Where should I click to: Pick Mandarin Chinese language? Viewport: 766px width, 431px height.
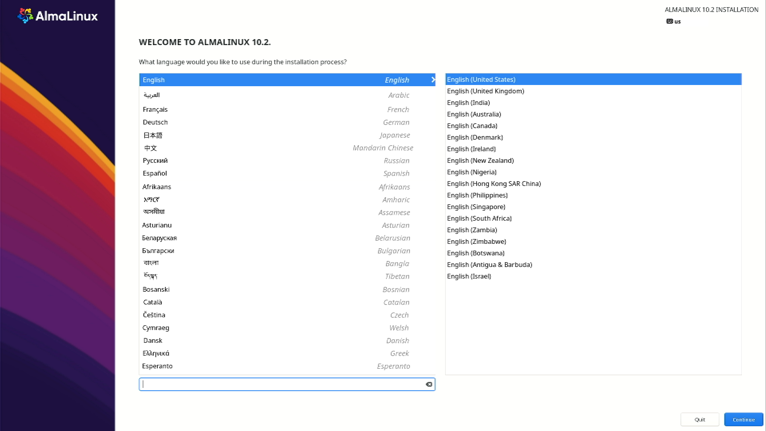click(287, 148)
